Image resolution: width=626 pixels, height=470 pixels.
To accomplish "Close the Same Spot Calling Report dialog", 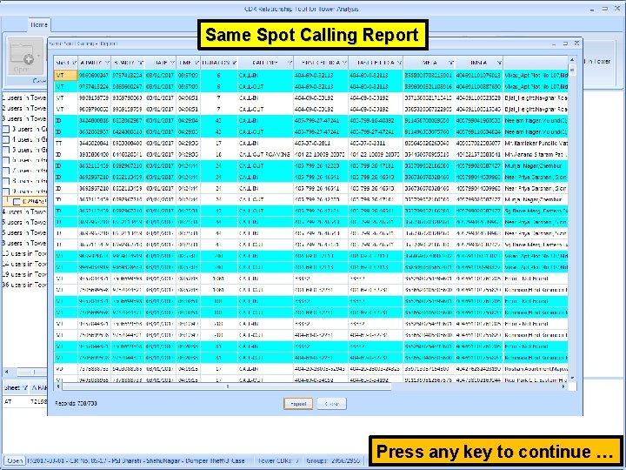I will pyautogui.click(x=576, y=43).
